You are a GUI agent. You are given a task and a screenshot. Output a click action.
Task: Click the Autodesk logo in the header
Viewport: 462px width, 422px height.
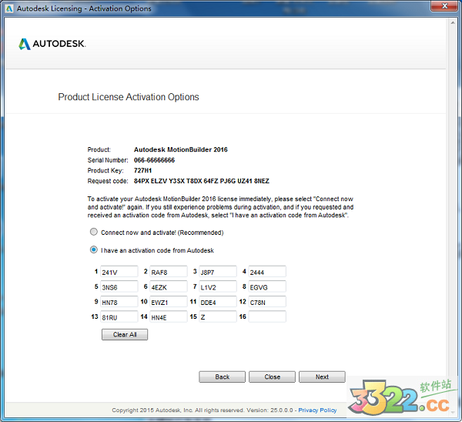52,44
